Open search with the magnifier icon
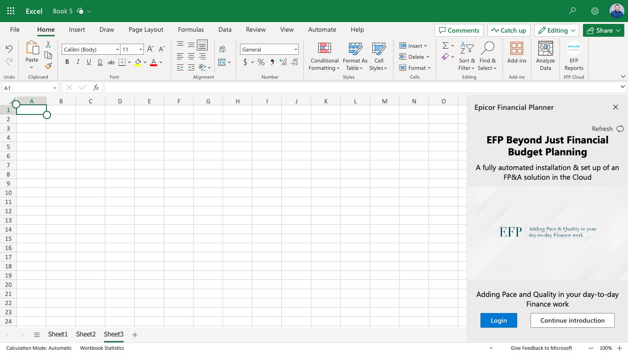 click(x=572, y=11)
